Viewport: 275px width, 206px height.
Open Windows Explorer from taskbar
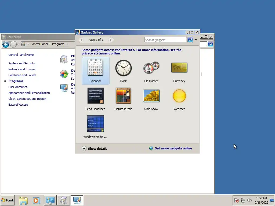23,200
